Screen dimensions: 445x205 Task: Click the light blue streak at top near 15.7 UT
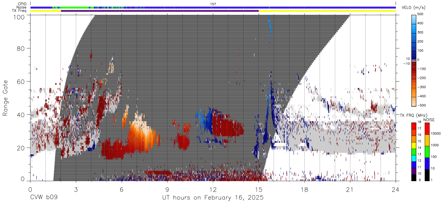point(269,29)
